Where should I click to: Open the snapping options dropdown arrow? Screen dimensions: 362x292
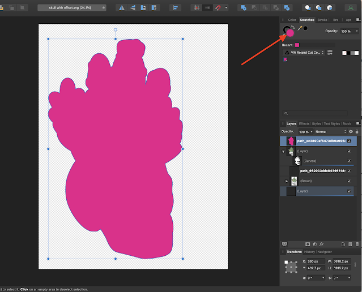coord(226,7)
